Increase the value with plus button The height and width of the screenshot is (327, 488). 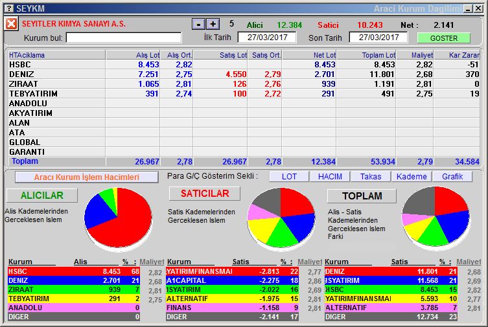click(x=213, y=24)
